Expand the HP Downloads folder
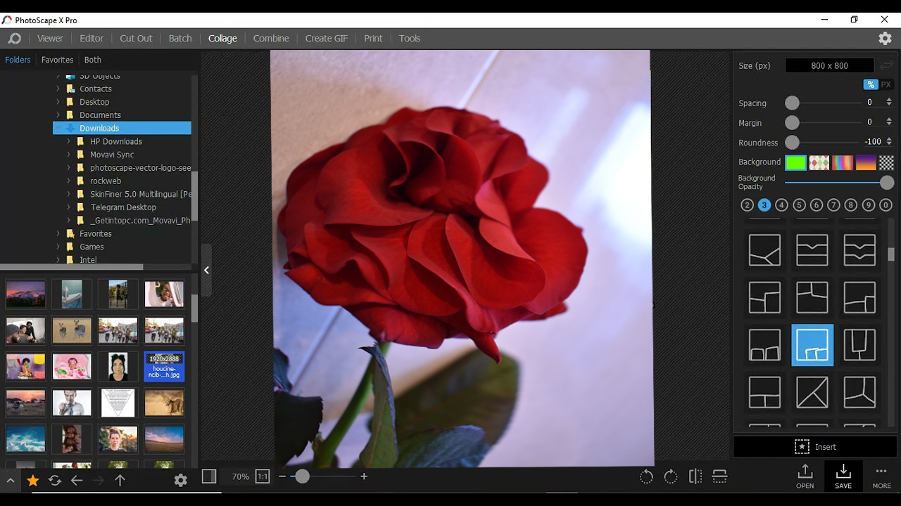This screenshot has height=506, width=901. click(x=69, y=141)
